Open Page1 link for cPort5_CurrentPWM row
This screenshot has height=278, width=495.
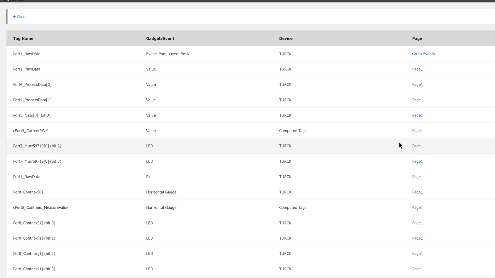coord(417,131)
